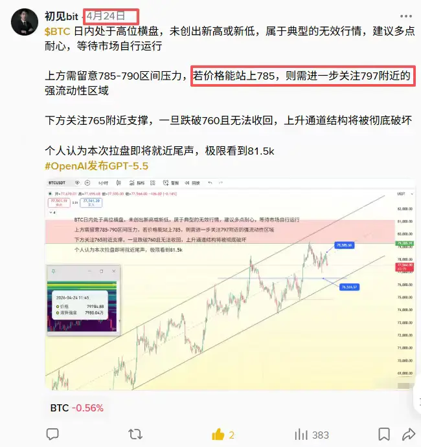Open the 指标 indicators menu in chart

[137, 183]
